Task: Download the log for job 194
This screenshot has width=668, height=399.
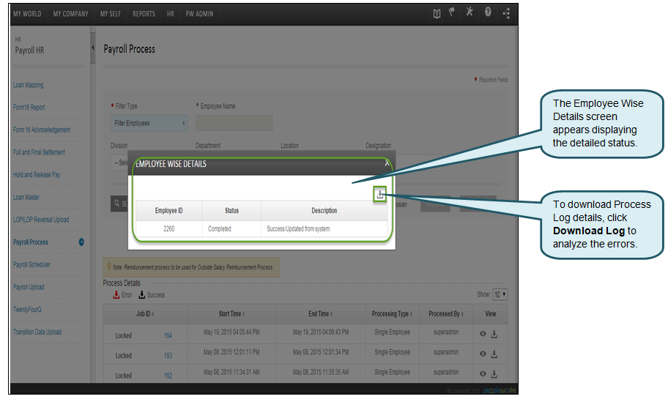Action: [494, 335]
